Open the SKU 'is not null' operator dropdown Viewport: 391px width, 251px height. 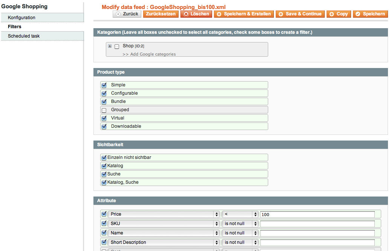pyautogui.click(x=240, y=224)
